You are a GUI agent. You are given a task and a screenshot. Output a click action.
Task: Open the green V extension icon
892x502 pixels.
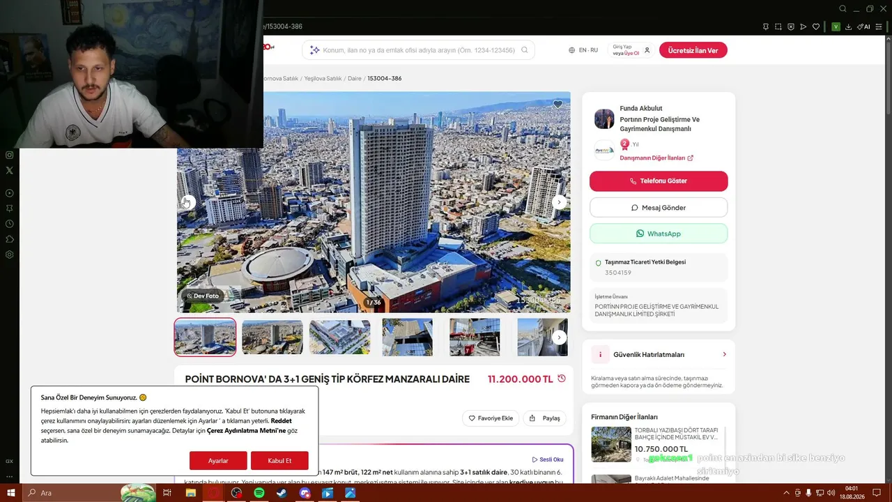[x=836, y=26]
